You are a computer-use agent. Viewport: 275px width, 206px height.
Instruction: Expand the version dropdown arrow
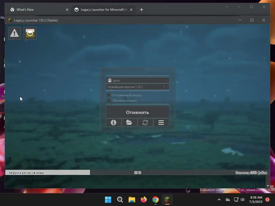coord(167,87)
